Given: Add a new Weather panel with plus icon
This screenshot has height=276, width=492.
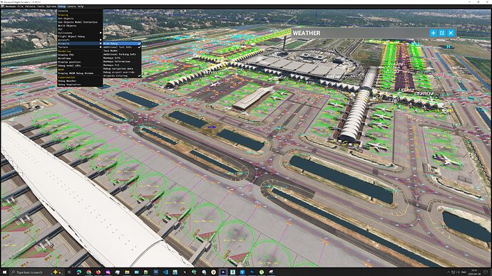Looking at the screenshot, I should pos(433,33).
